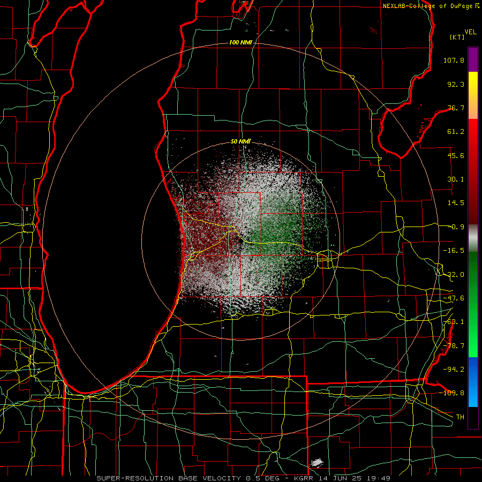
Task: Select the 76.7 velocity label
Action: click(456, 108)
